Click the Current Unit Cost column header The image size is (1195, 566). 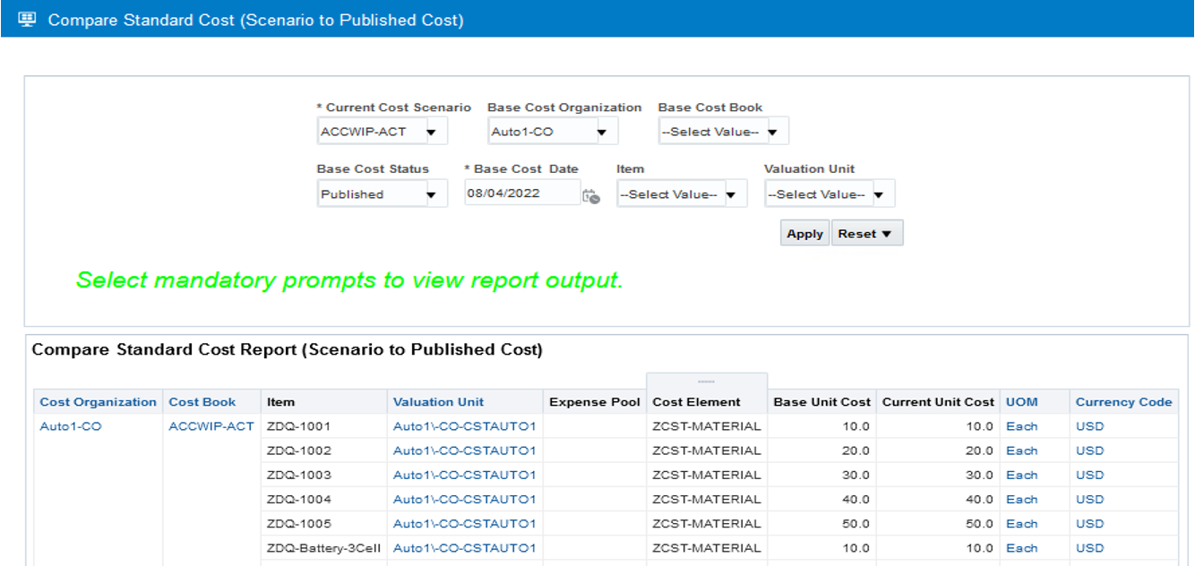tap(938, 402)
